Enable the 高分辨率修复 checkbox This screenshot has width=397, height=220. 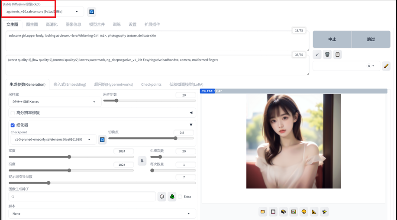click(13, 113)
